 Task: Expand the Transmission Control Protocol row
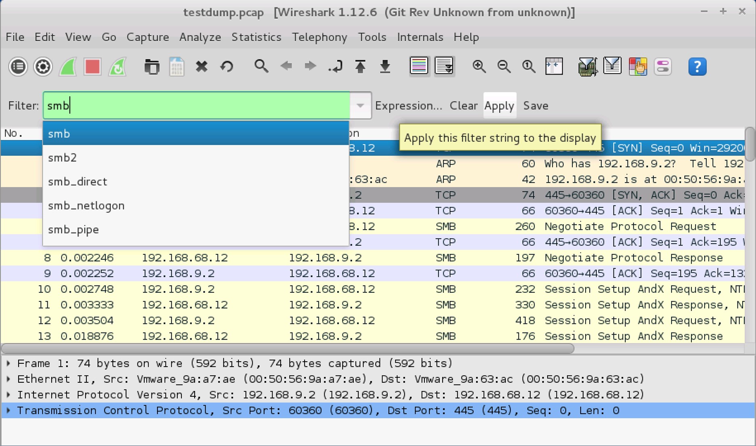point(8,411)
